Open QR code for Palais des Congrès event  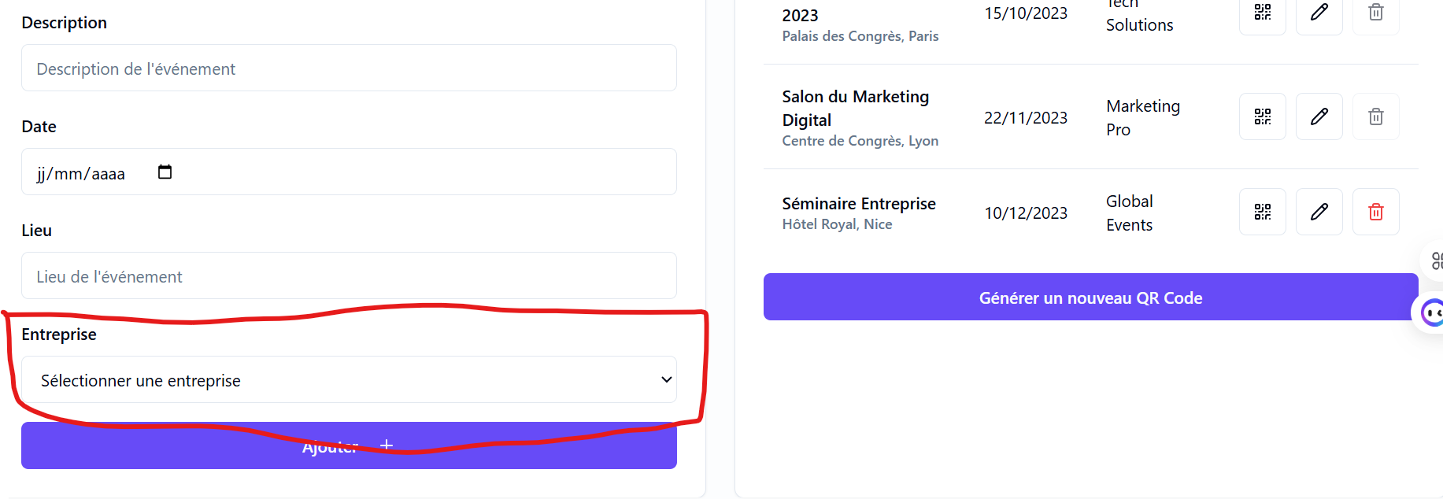tap(1263, 13)
